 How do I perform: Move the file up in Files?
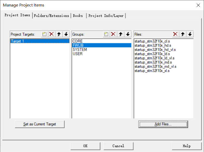point(183,34)
